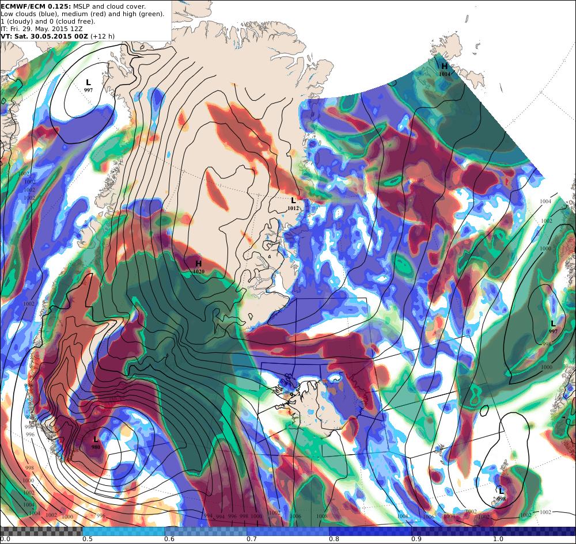576x544 pixels.
Task: Click the H 1020 high pressure marker
Action: 198,267
